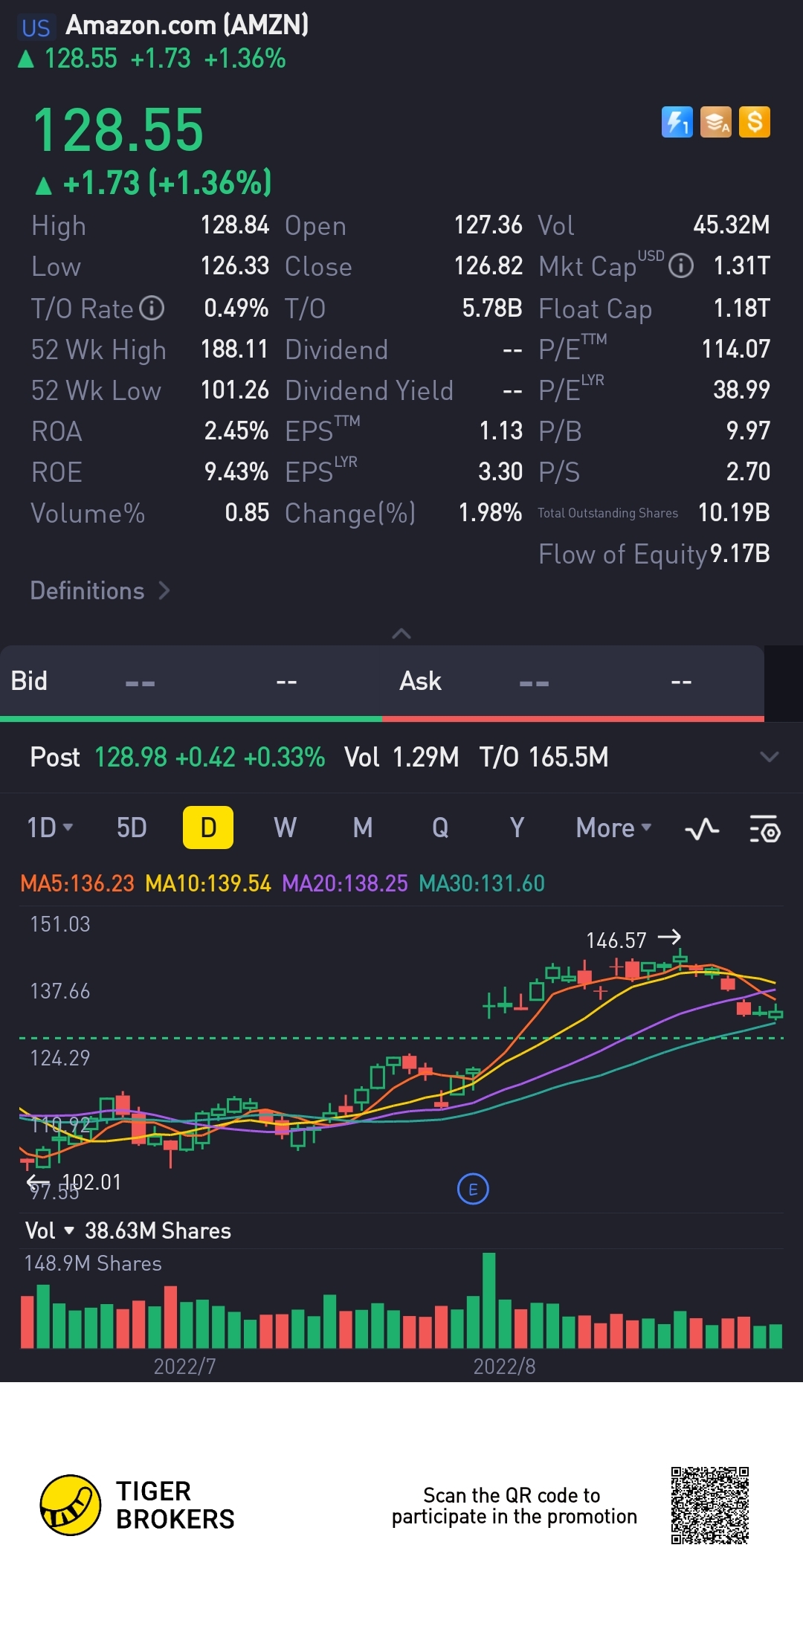Tap the ROE value 9.43%

[x=236, y=471]
